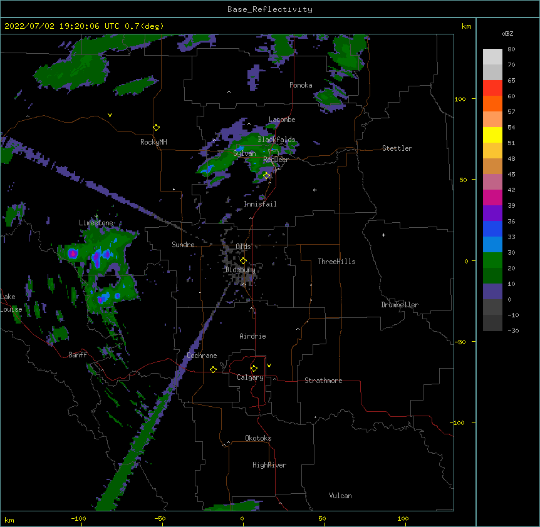
Task: Choose the royal blue 36-33 dBZ swatch
Action: 492,228
